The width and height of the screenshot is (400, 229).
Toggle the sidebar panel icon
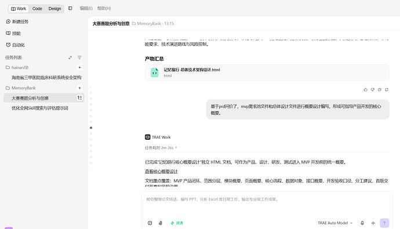[70, 9]
